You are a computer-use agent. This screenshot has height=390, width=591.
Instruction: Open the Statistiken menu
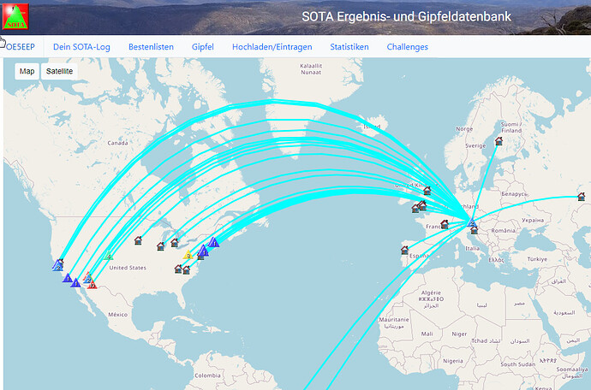click(x=349, y=47)
